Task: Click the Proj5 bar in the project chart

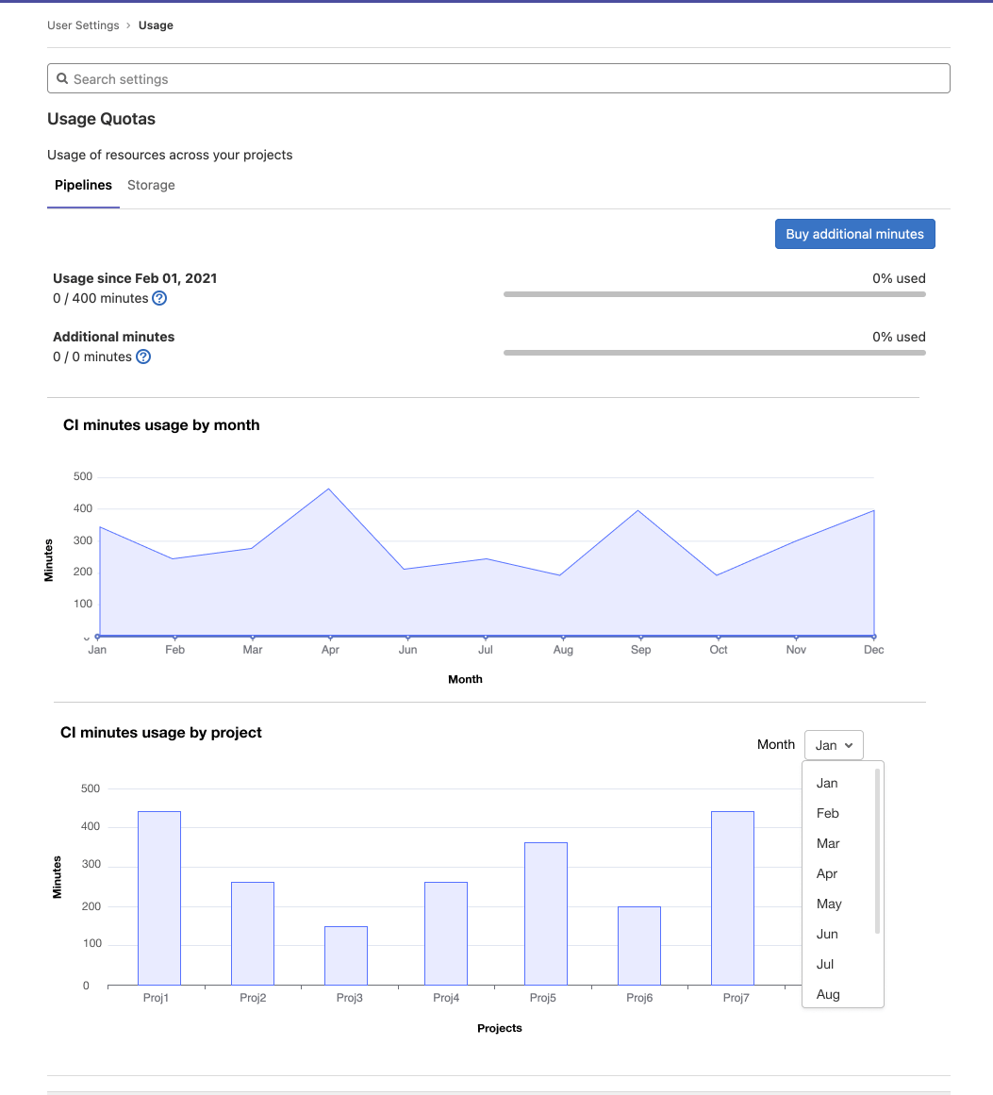Action: point(545,915)
